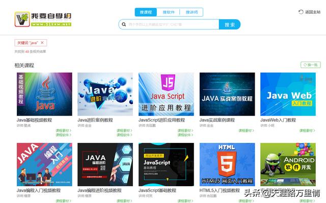Open 课程软件 link under JavaScript进阶应用教程
The image size is (326, 203).
click(185, 135)
